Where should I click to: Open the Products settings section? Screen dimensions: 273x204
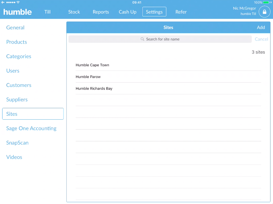[16, 42]
